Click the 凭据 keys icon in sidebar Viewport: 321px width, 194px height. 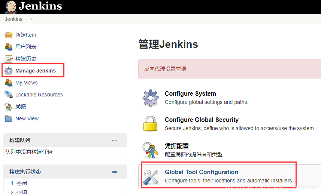click(8, 107)
